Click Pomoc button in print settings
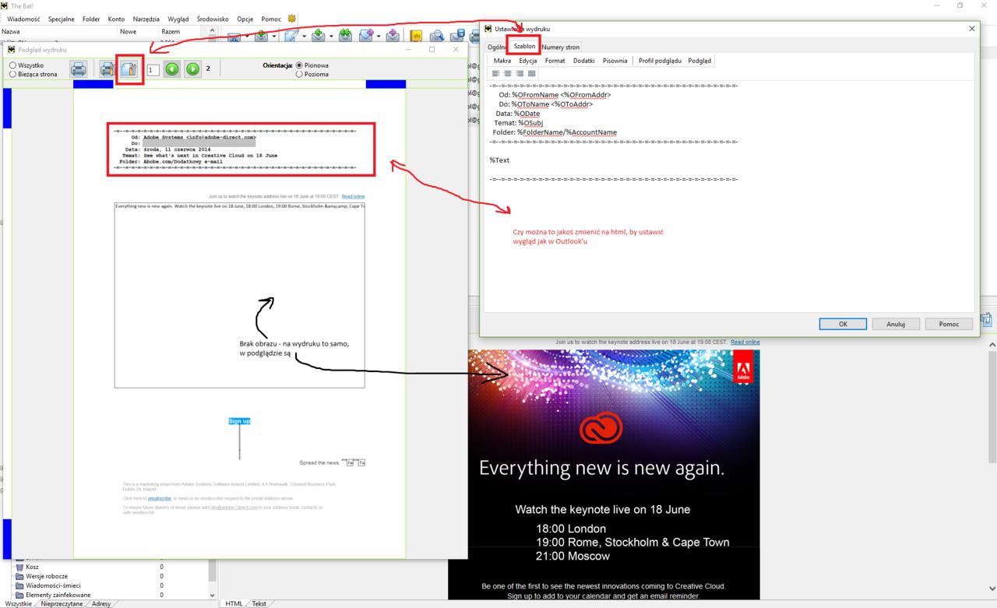 pyautogui.click(x=949, y=324)
